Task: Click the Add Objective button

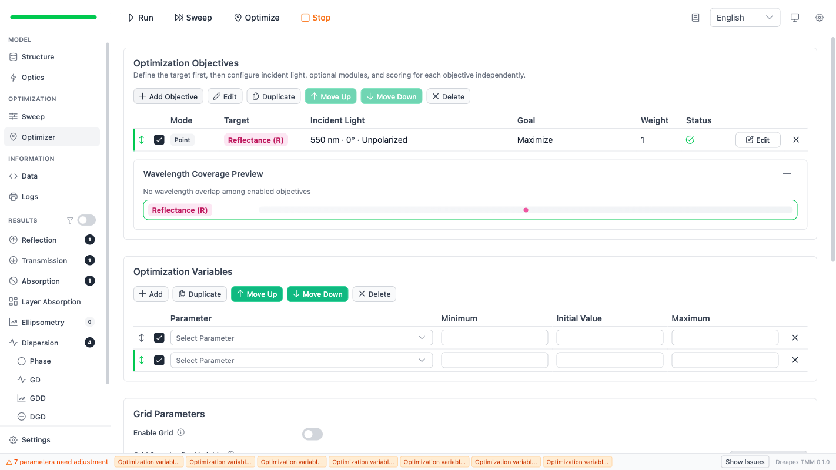Action: (x=168, y=96)
